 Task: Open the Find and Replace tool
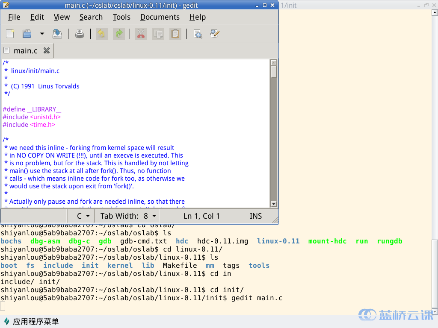coord(215,34)
